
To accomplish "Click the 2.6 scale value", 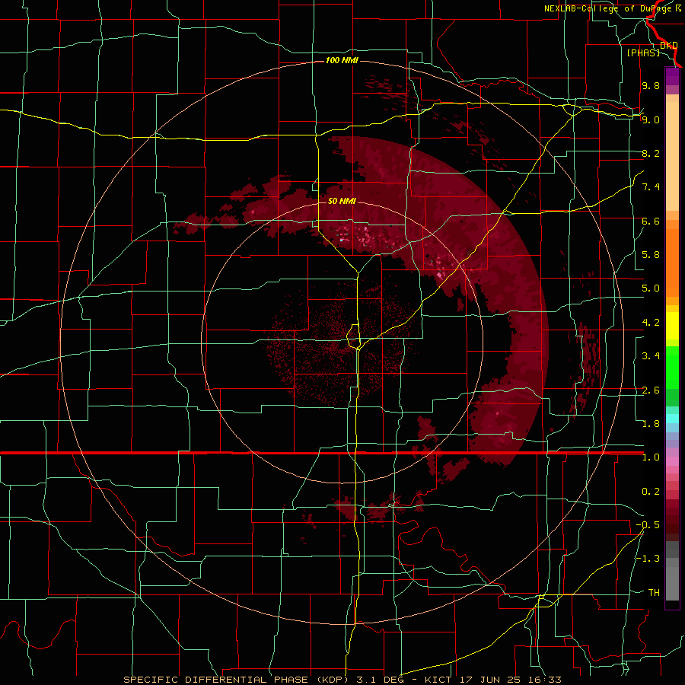I will tap(651, 390).
